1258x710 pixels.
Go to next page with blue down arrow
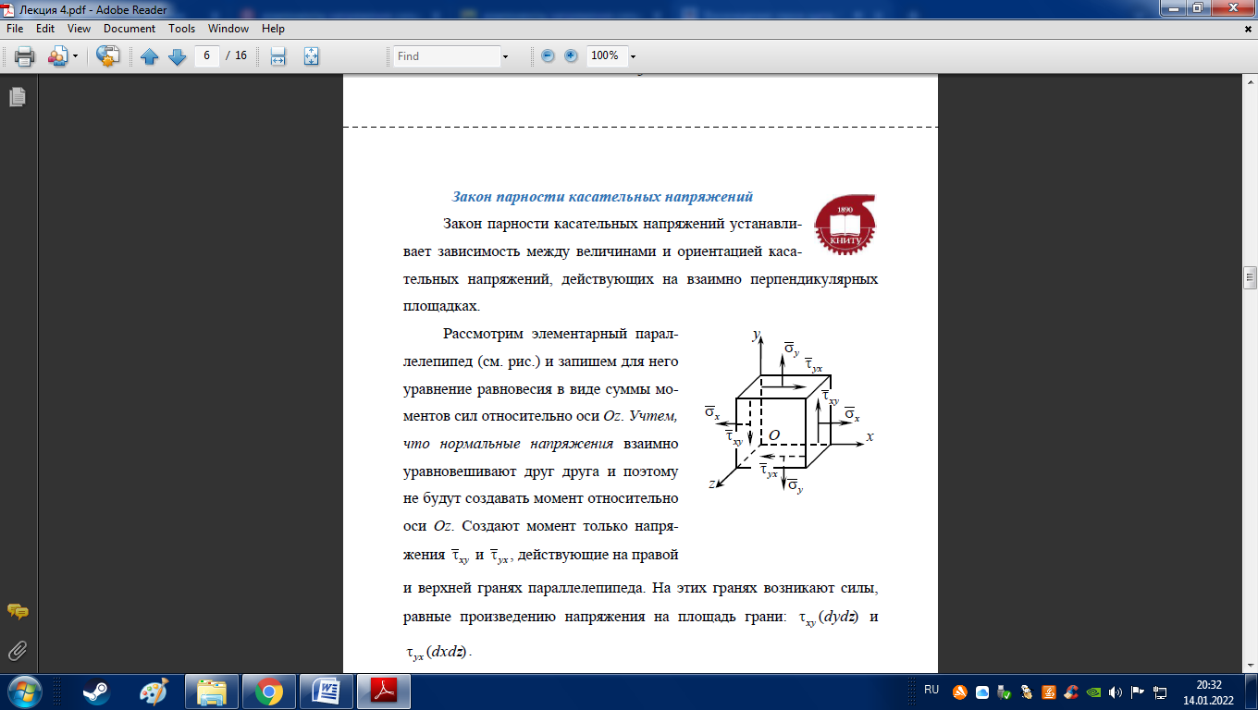(x=177, y=56)
